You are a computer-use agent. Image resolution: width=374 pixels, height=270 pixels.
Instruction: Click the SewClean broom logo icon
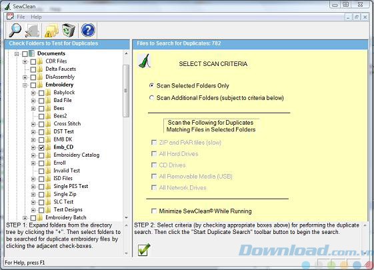point(145,61)
